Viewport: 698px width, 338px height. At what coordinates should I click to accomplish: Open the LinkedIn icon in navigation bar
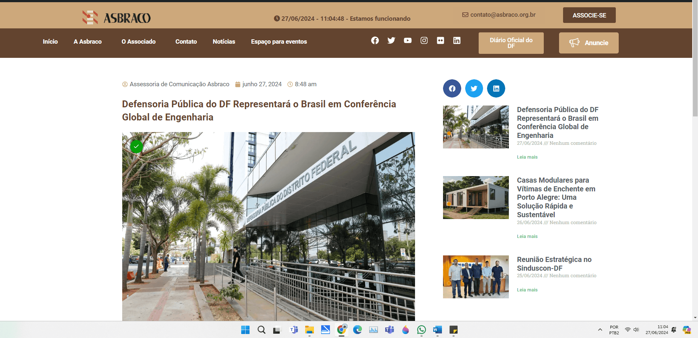click(457, 40)
